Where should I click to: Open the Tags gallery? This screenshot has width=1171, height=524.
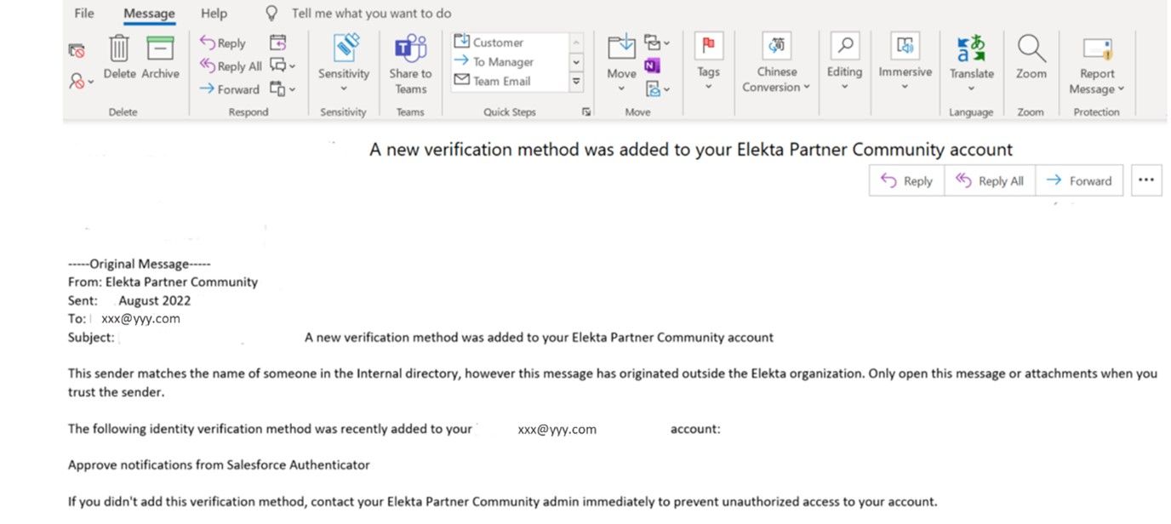coord(708,58)
